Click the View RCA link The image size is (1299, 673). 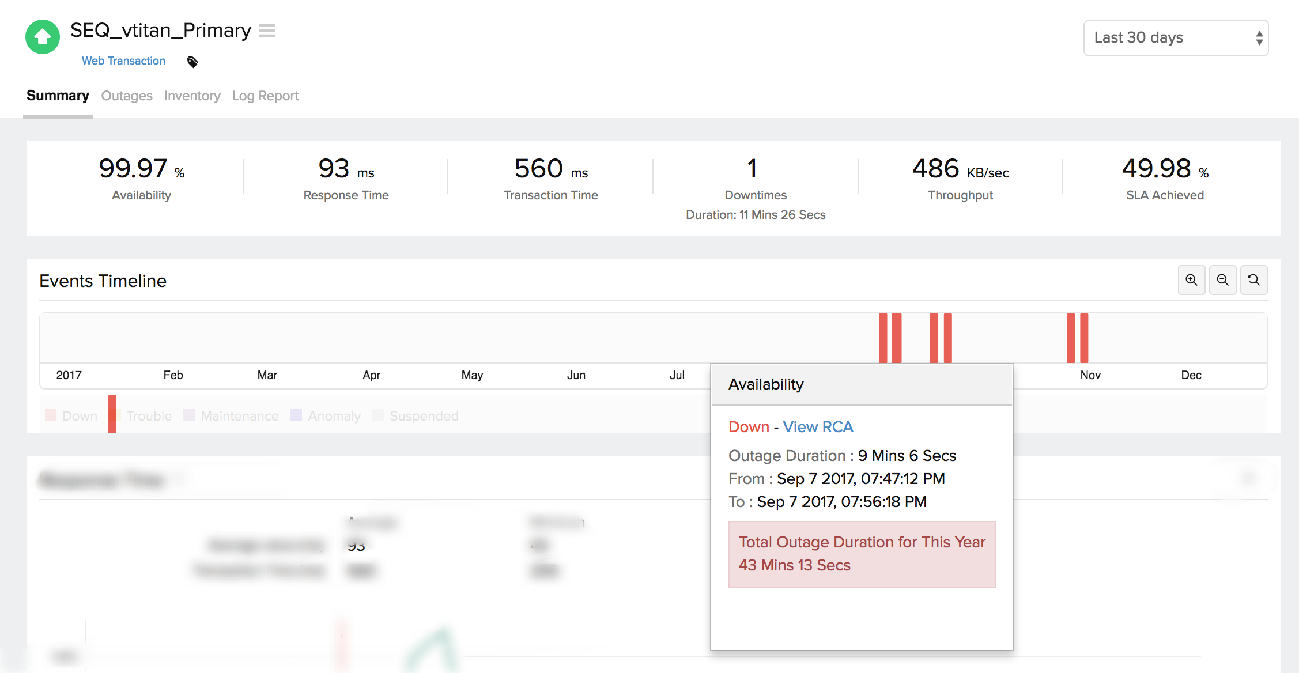tap(817, 427)
